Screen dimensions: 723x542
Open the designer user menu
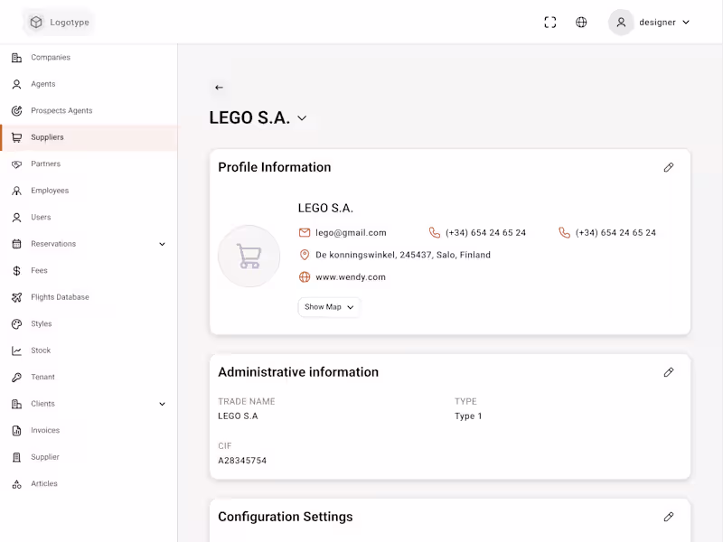click(651, 23)
